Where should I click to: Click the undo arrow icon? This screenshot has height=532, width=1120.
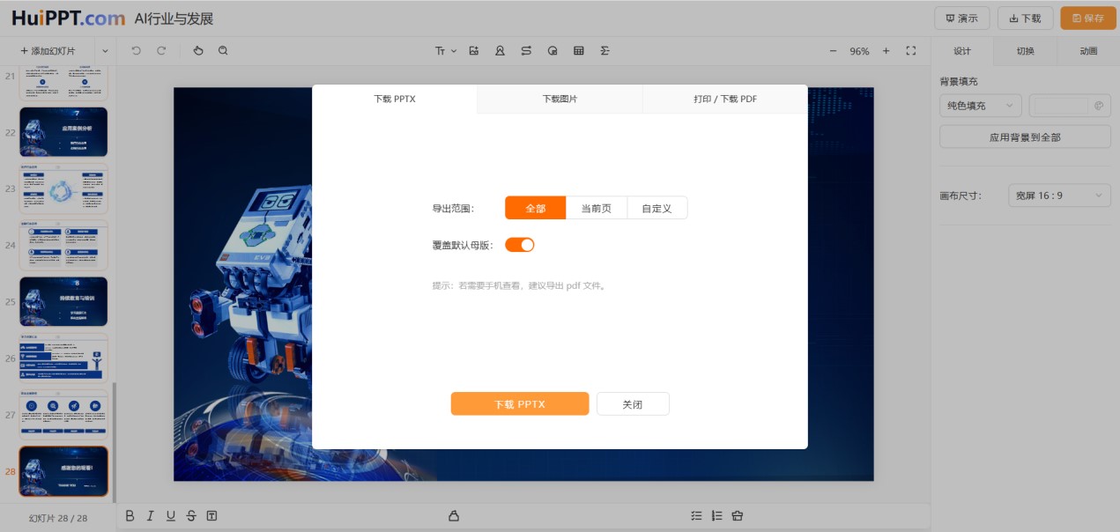point(134,51)
